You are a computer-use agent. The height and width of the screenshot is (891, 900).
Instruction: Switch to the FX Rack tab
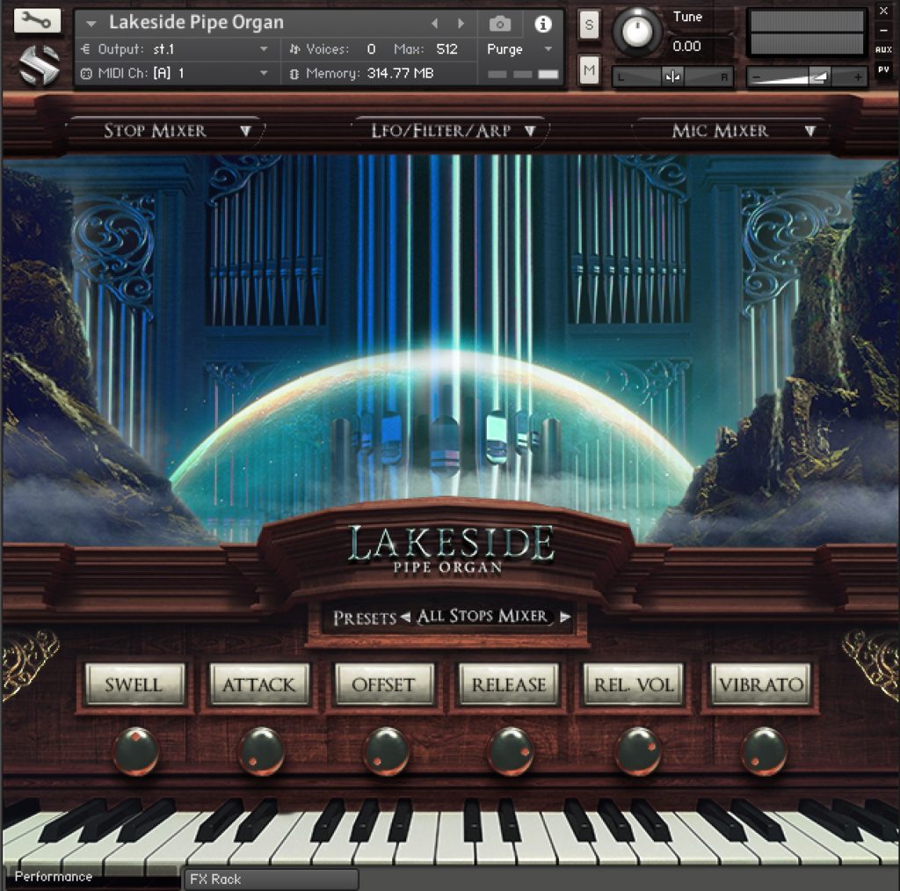pos(271,879)
